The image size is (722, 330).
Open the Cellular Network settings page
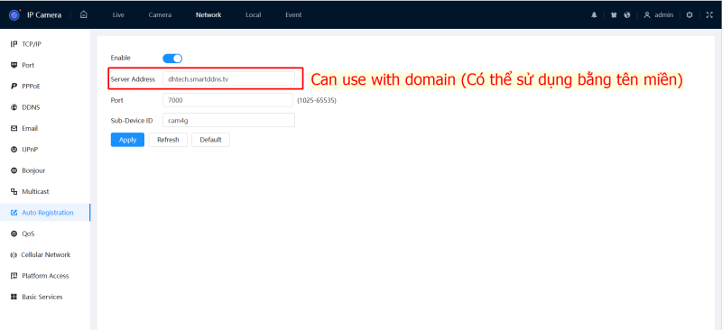[45, 254]
